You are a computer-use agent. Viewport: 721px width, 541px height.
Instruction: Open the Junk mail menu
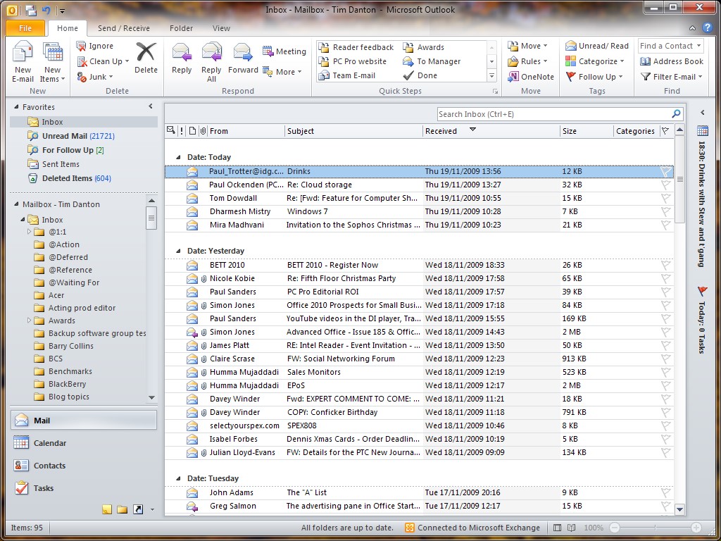[x=95, y=77]
